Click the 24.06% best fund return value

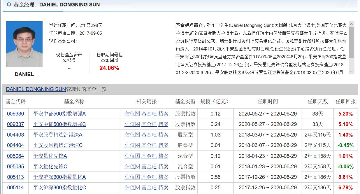(x=109, y=68)
